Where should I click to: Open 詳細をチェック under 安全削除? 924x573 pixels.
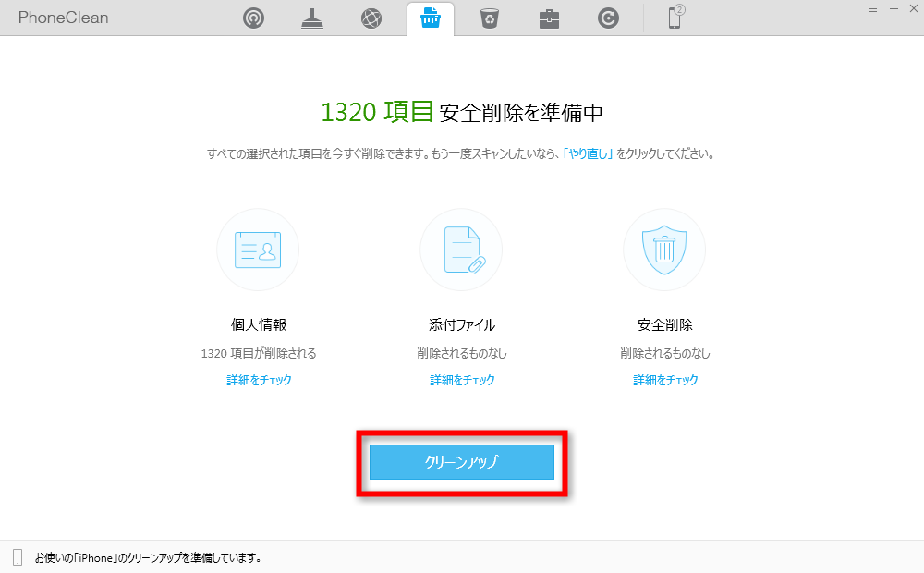pyautogui.click(x=665, y=380)
